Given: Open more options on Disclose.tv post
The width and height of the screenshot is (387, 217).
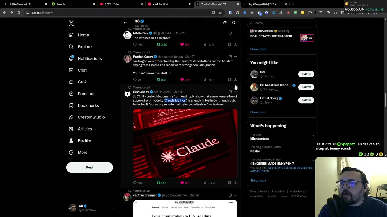Looking at the screenshot, I should pos(236,92).
